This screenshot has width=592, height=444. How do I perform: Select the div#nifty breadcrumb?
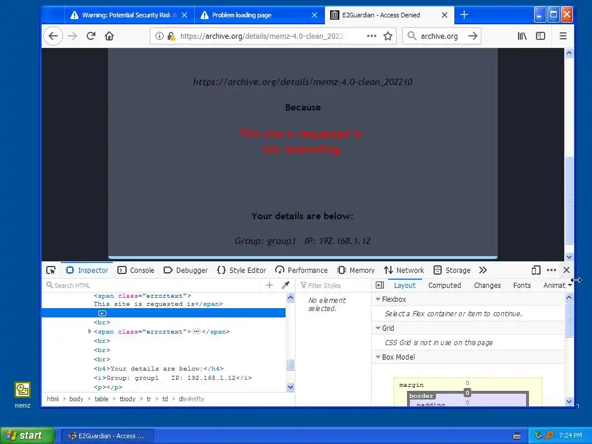click(191, 399)
